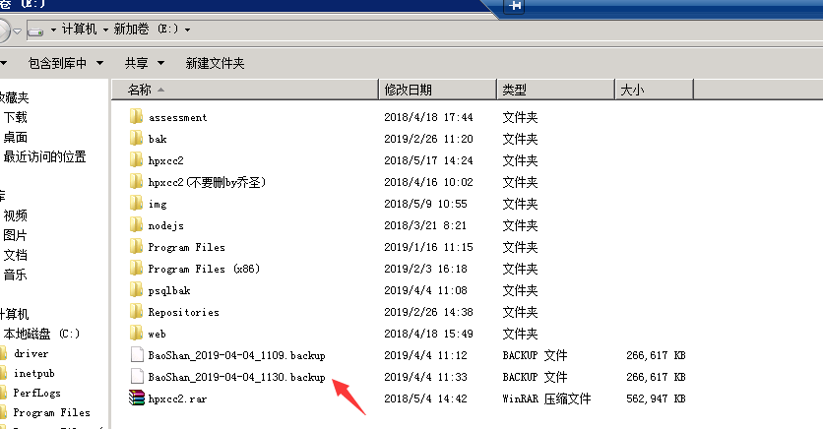Select Program Files in sidebar tree
The width and height of the screenshot is (823, 429).
[x=51, y=412]
